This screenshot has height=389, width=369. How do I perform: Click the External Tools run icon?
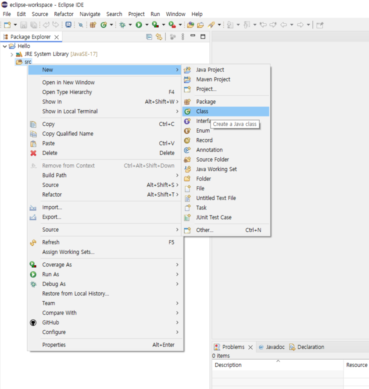coord(172,25)
